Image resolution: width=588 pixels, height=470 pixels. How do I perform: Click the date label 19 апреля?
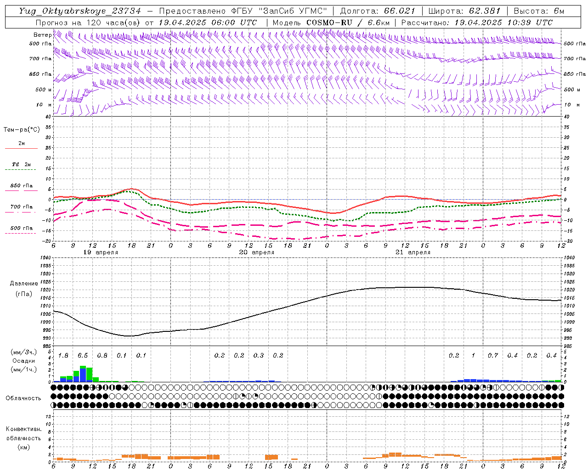tap(101, 252)
